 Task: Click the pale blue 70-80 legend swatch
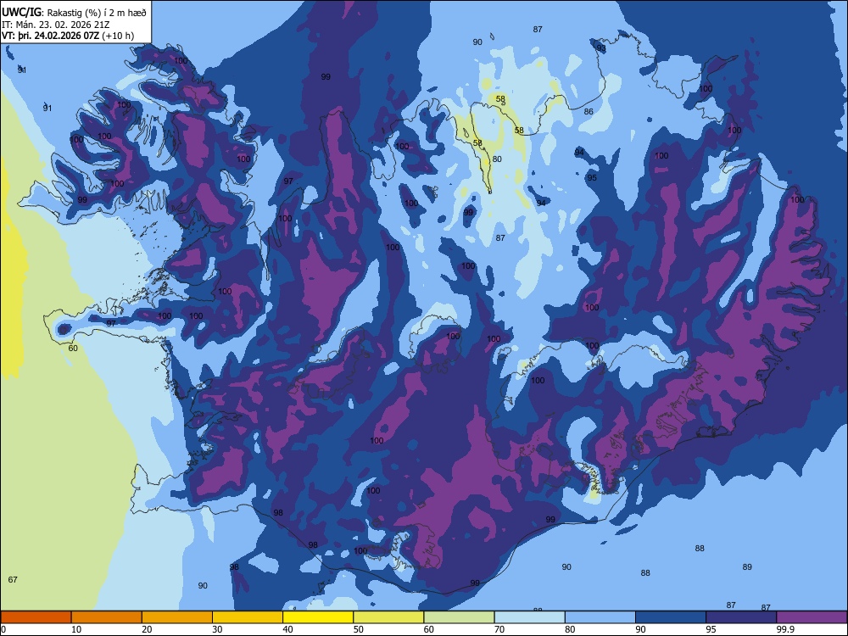pos(529,617)
